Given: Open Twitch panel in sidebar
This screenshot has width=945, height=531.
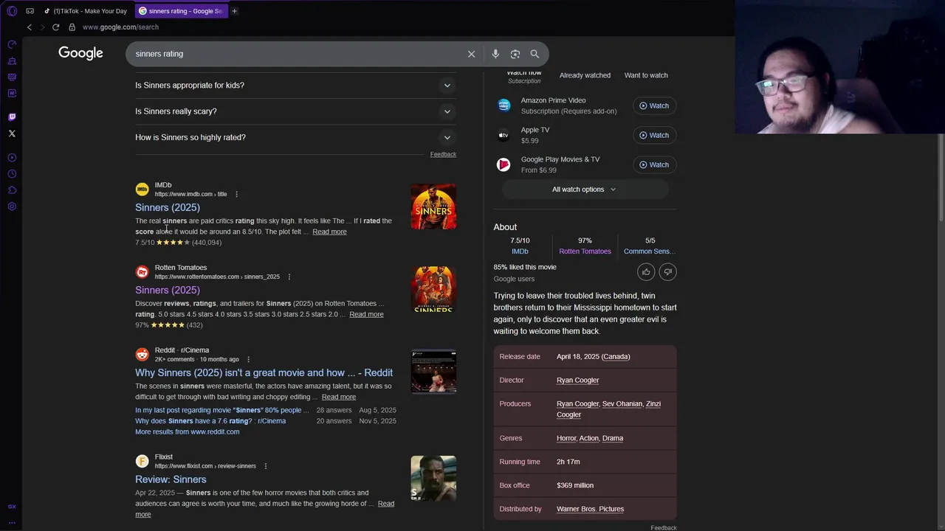Looking at the screenshot, I should [12, 117].
